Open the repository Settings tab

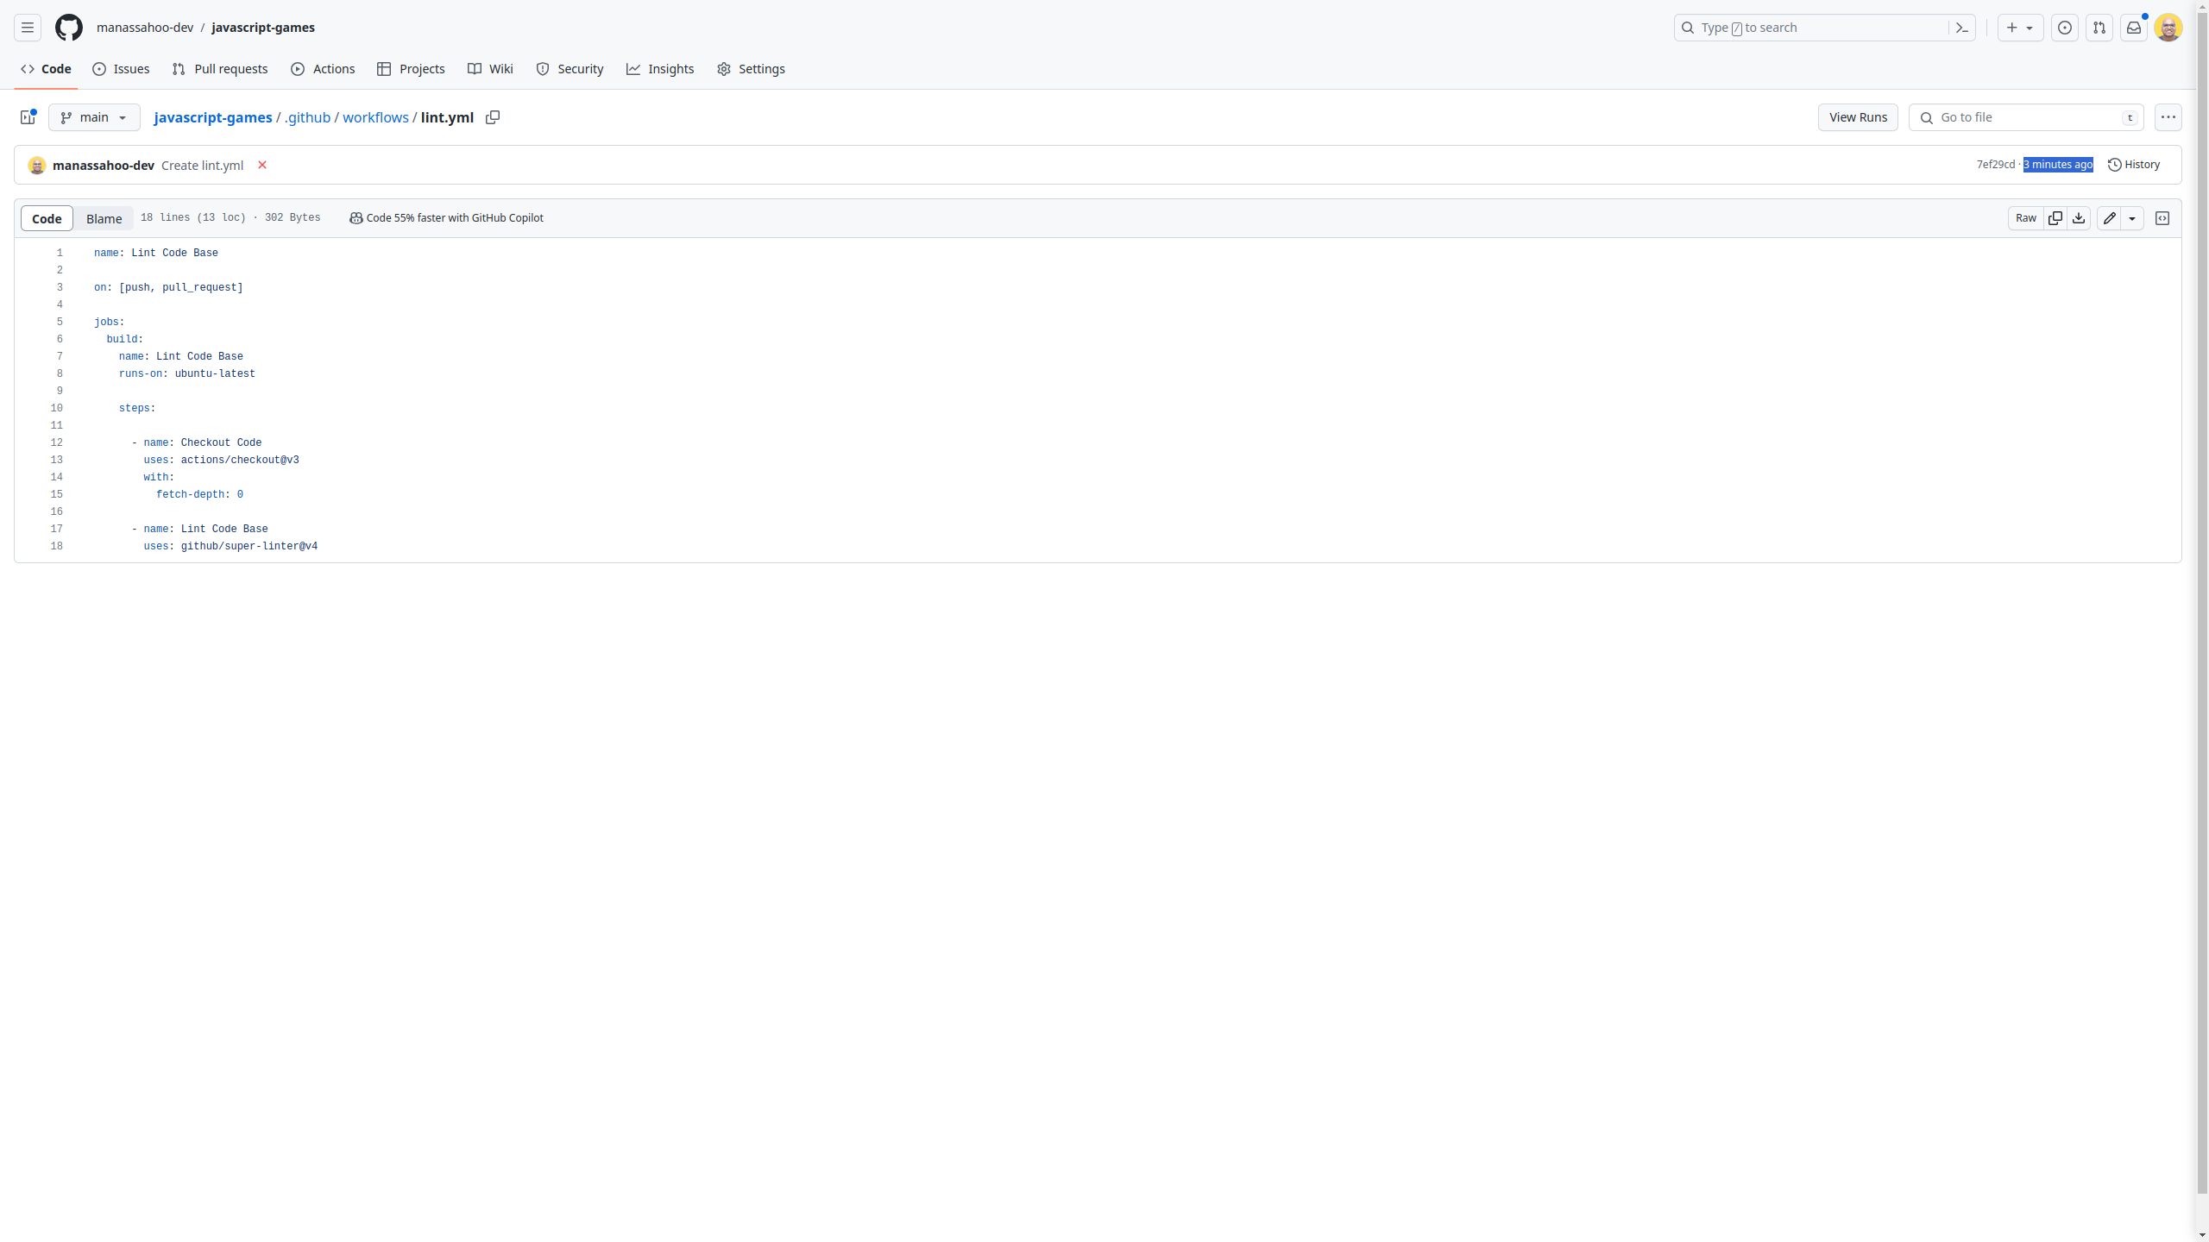751,68
